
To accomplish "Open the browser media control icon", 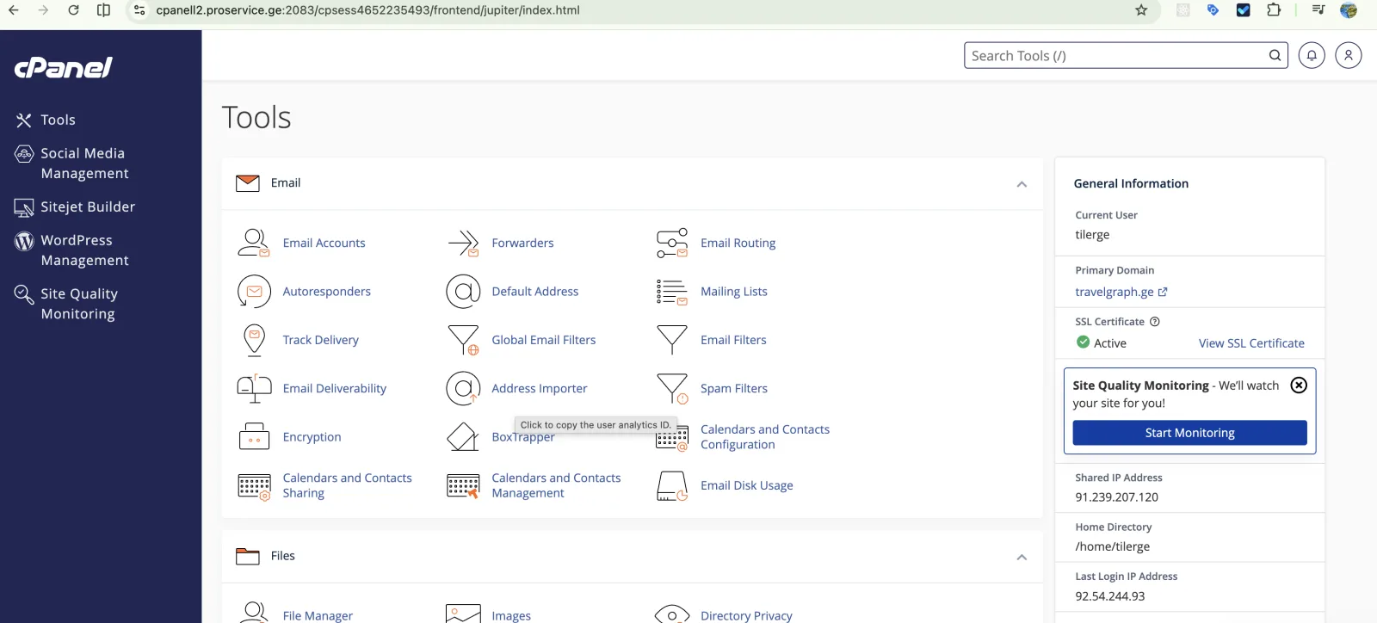I will pos(1318,10).
